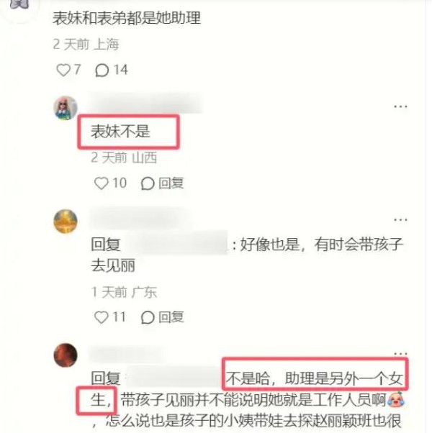
Task: Tap the blurred username beside pink-haired avatar
Action: click(145, 104)
